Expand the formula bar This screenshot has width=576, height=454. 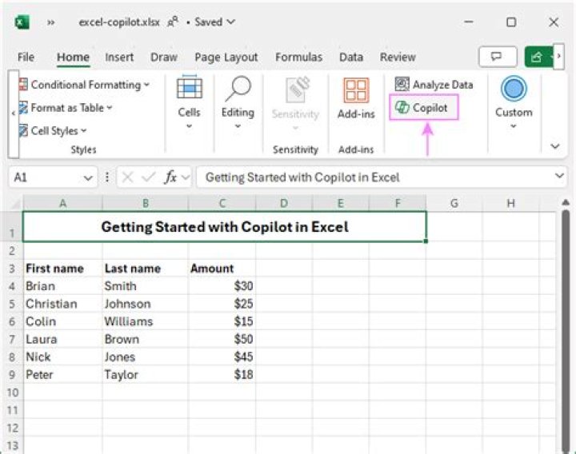tap(559, 176)
